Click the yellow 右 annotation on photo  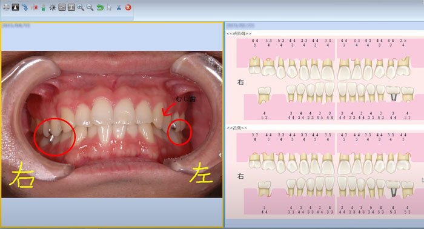pyautogui.click(x=22, y=174)
